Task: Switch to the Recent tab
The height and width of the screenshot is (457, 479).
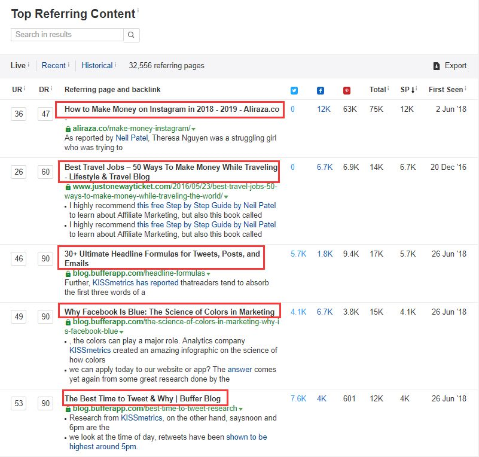Action: click(53, 66)
